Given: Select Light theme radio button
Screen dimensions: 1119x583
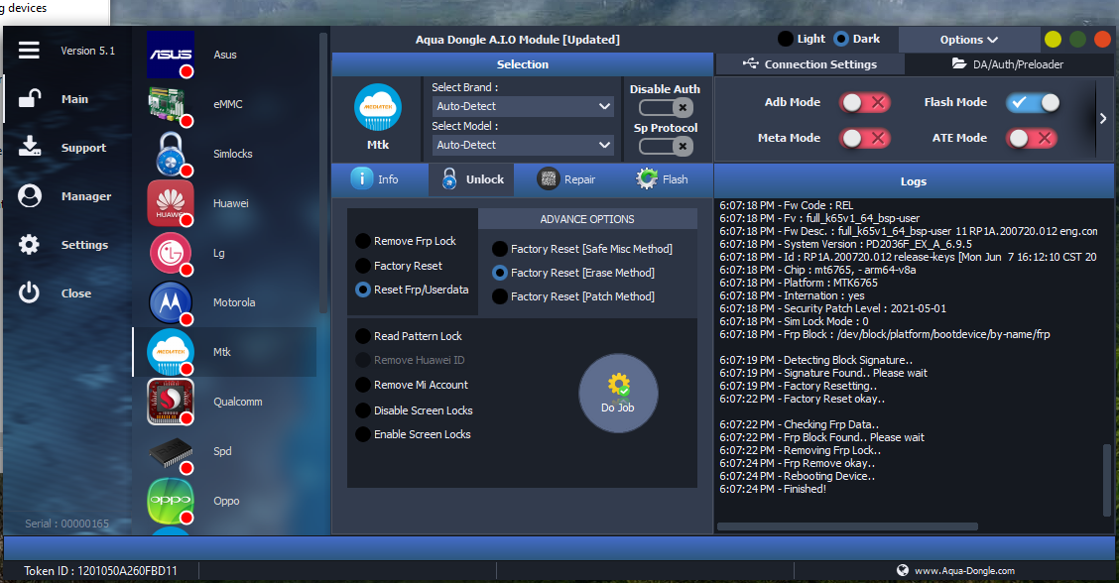Looking at the screenshot, I should (785, 39).
